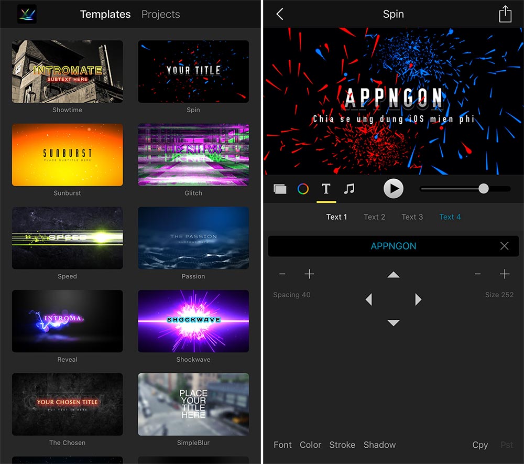Clear the APPNGON text field

click(504, 246)
